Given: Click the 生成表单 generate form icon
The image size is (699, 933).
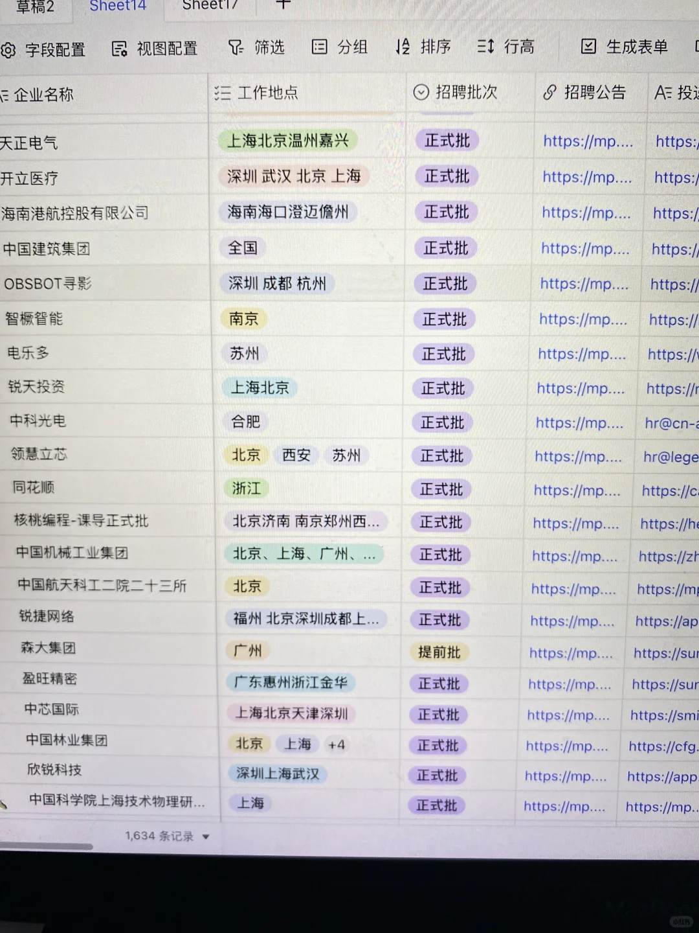Looking at the screenshot, I should [x=588, y=45].
